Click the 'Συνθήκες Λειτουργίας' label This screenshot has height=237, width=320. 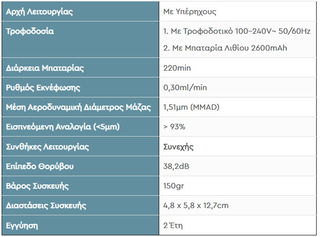(x=47, y=146)
